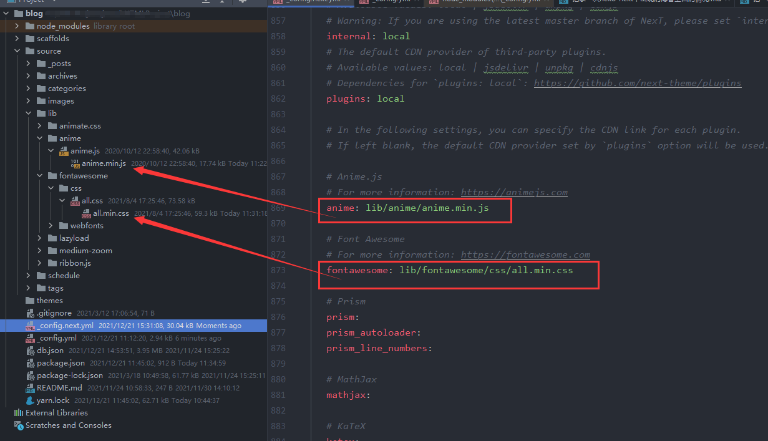The width and height of the screenshot is (768, 441).
Task: Collapse the source folder
Action: (x=17, y=51)
